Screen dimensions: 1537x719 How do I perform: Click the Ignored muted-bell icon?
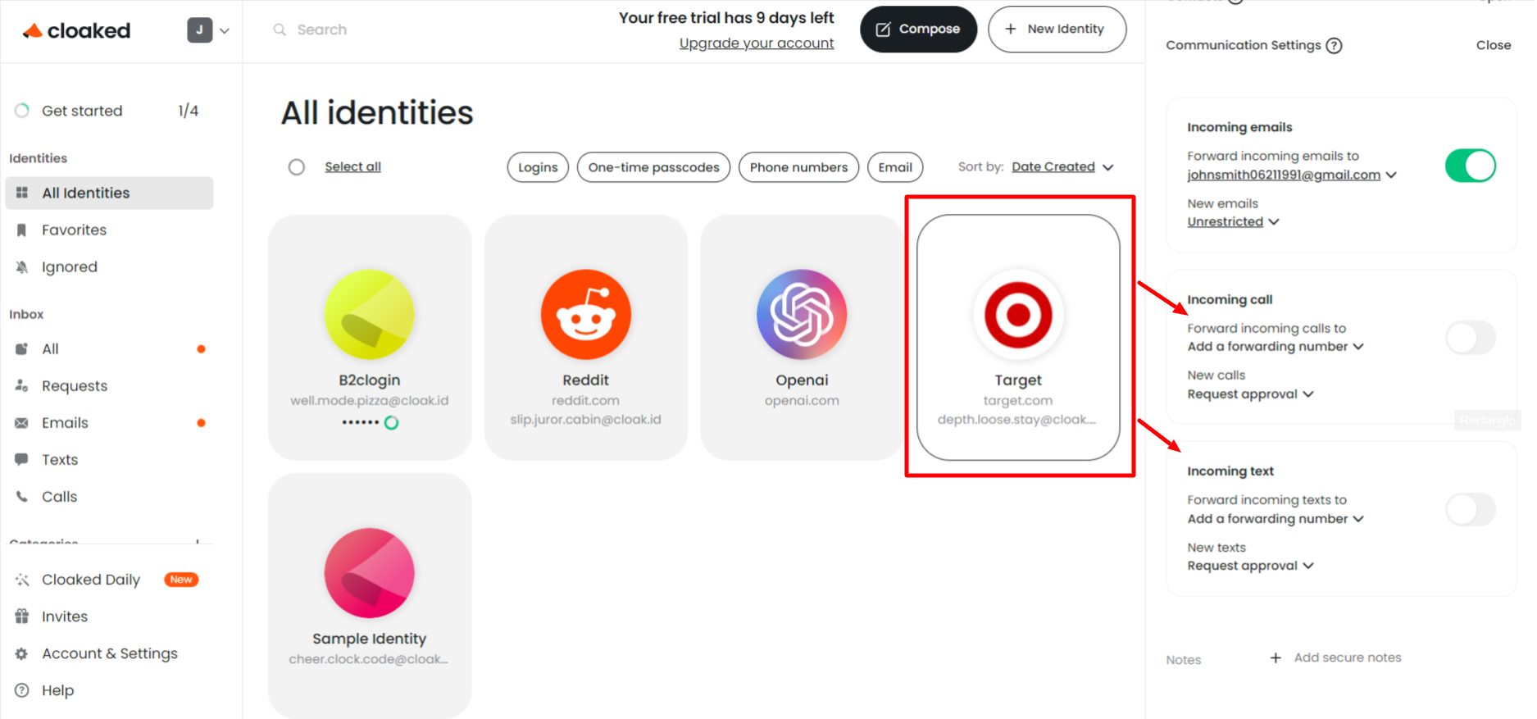[x=22, y=266]
